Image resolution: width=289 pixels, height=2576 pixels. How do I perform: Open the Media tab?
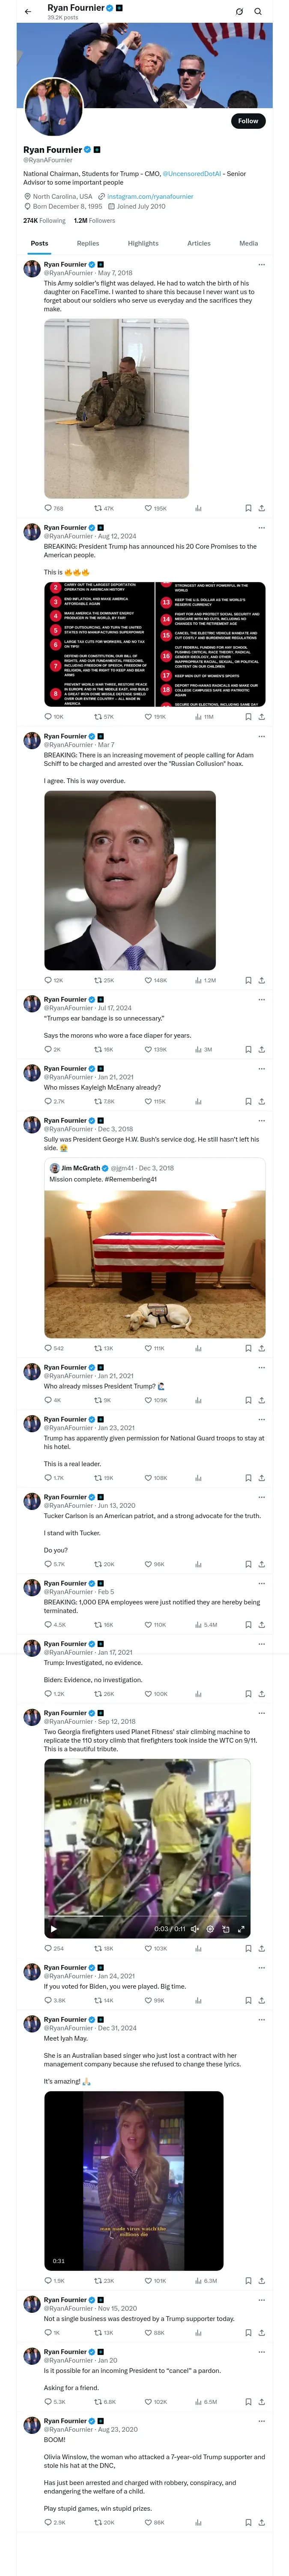coord(248,243)
